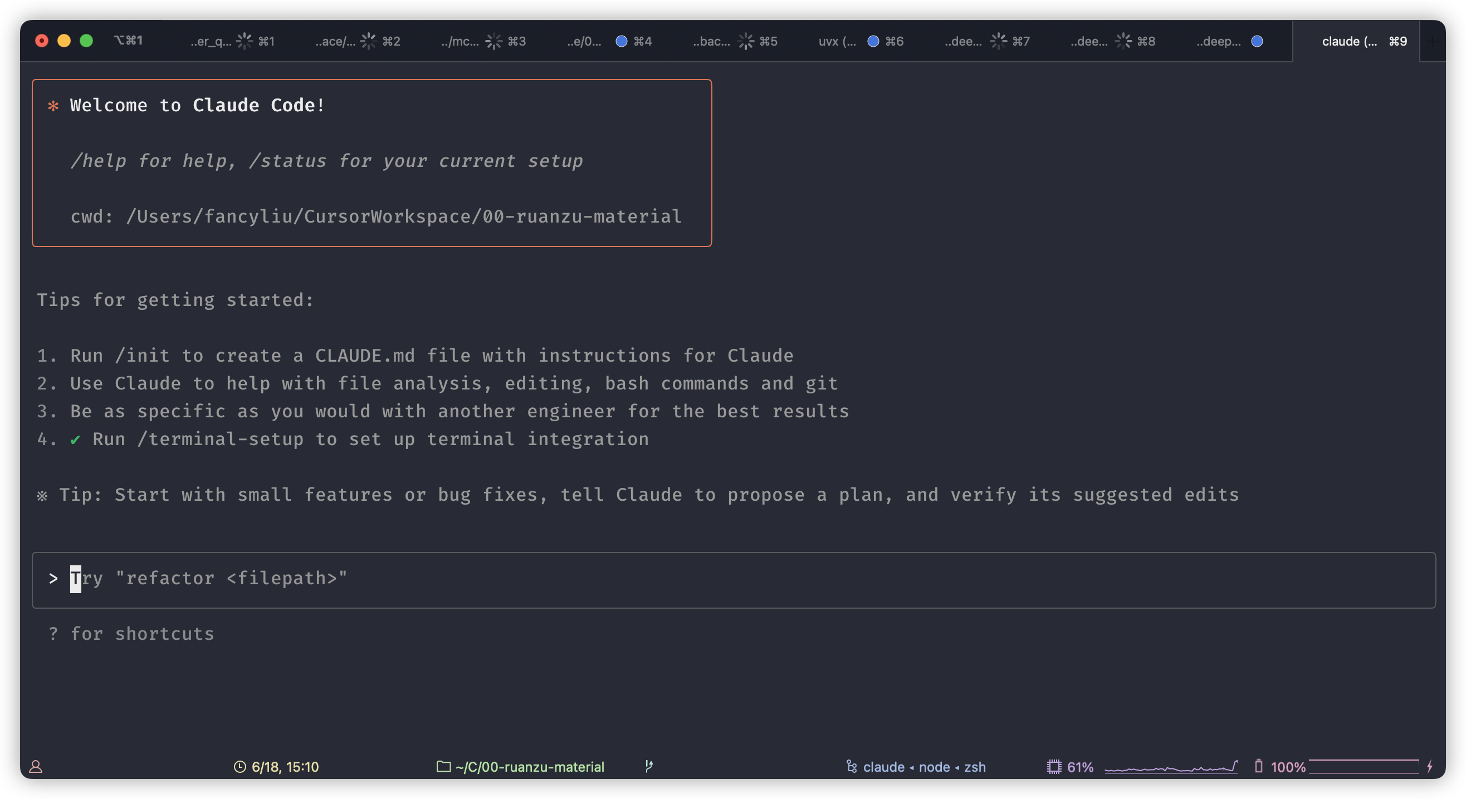Click the new tab plus button
Screen dimensions: 1466x799
coord(1433,41)
